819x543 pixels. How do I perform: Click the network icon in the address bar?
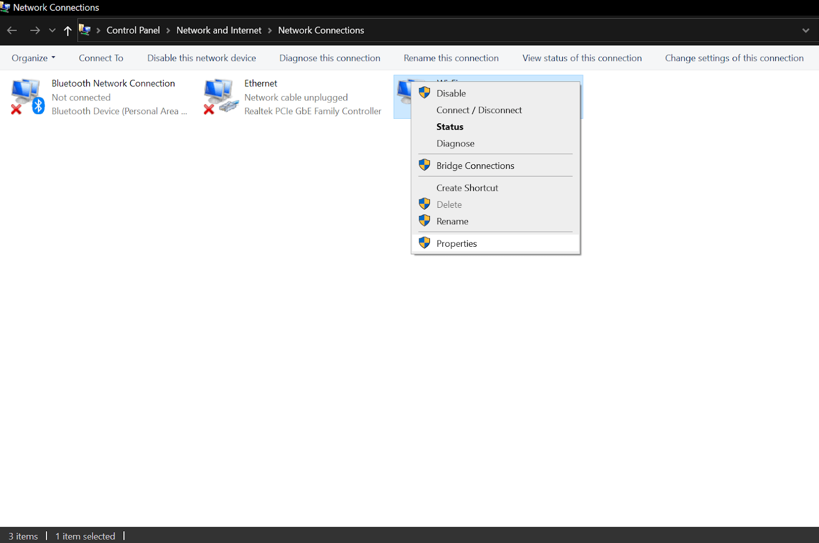click(x=85, y=30)
